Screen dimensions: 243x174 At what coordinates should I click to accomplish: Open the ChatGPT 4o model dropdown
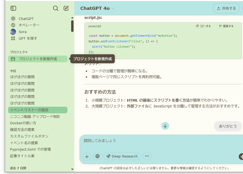pos(97,8)
